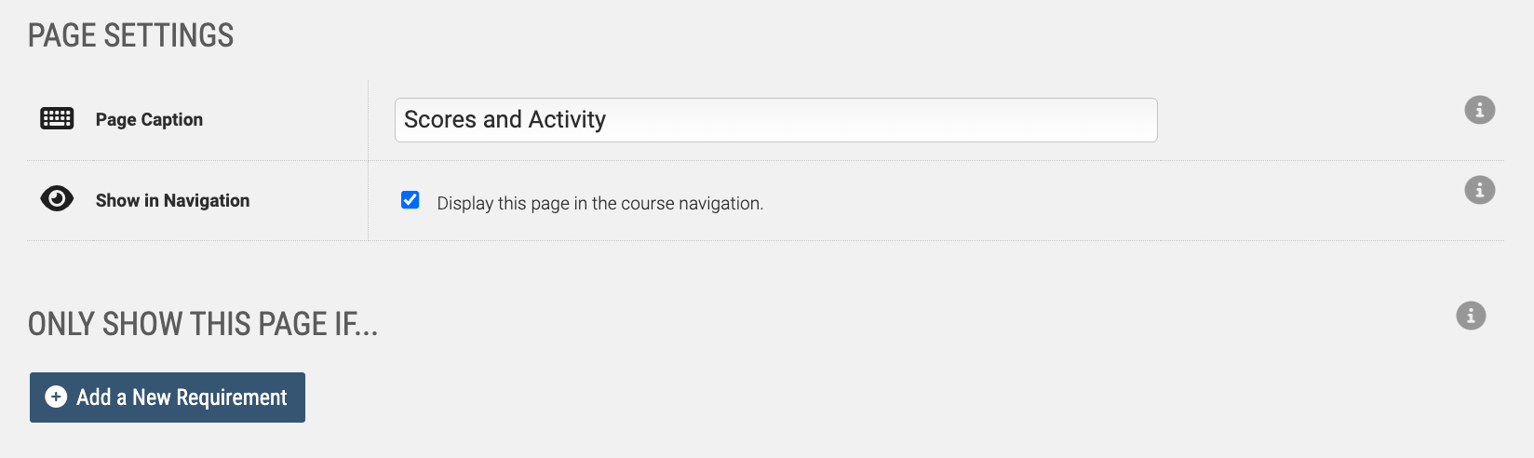The width and height of the screenshot is (1534, 458).
Task: Open the info icon on Show in Navigation row
Action: (1479, 190)
